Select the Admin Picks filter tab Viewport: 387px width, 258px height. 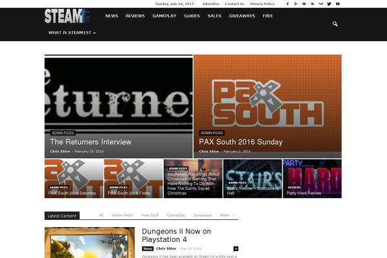(x=122, y=215)
